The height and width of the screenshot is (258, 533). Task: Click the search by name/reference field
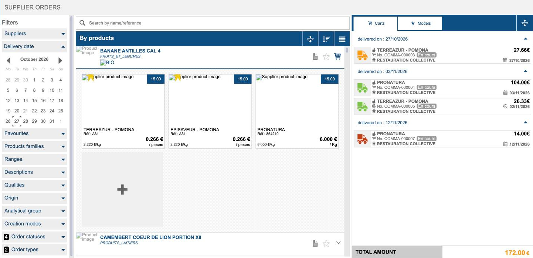point(213,23)
